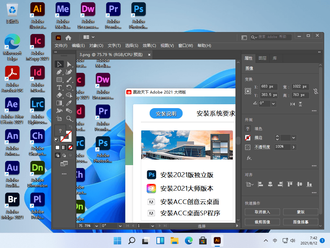Select the Paintbrush tool
This screenshot has height=248, width=330.
69,80
